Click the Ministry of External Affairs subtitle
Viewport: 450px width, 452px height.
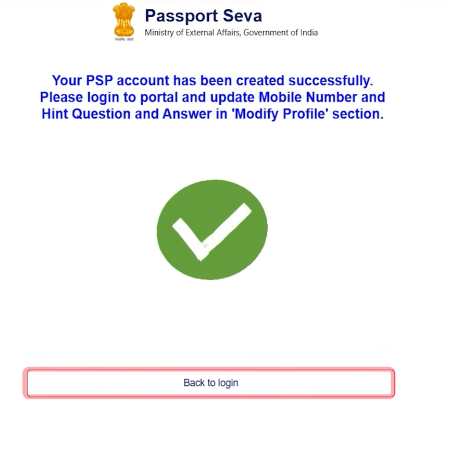click(x=231, y=32)
